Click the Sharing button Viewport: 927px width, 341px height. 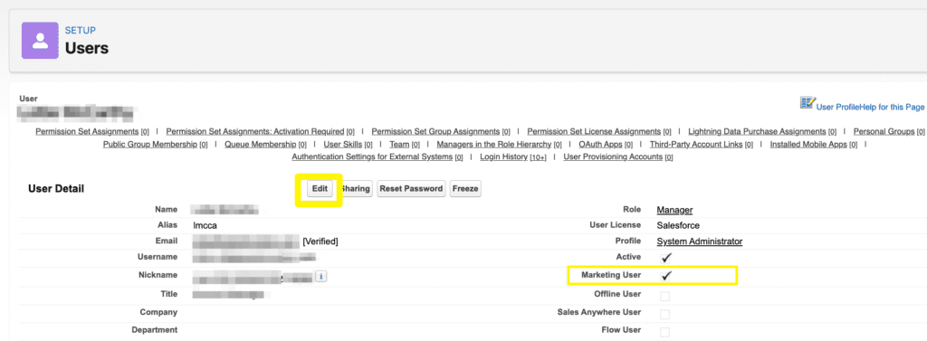(x=357, y=188)
